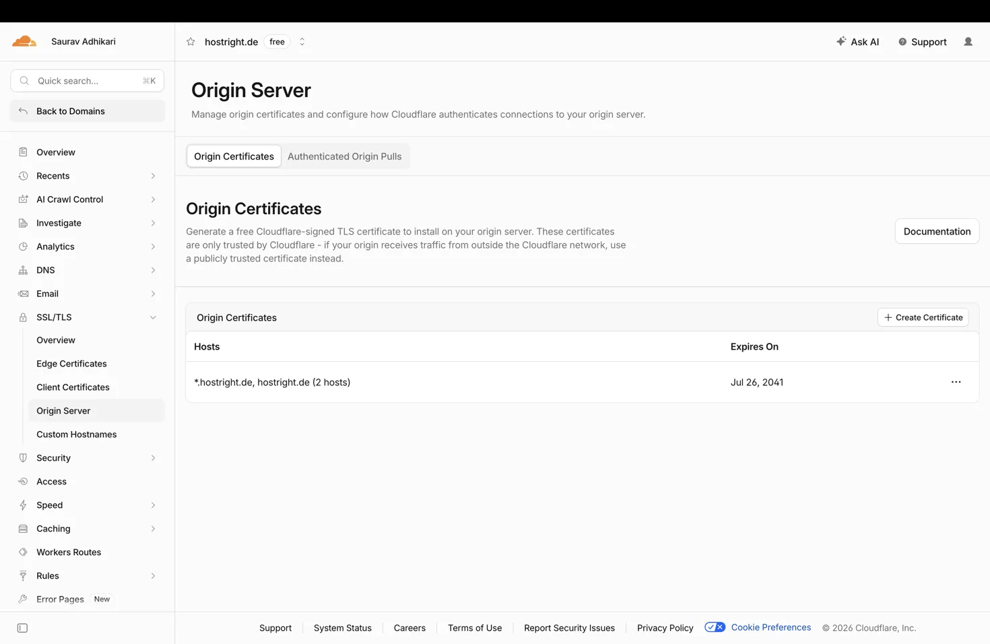Open the domain switcher next to free badge
Viewport: 990px width, 644px height.
pyautogui.click(x=302, y=42)
